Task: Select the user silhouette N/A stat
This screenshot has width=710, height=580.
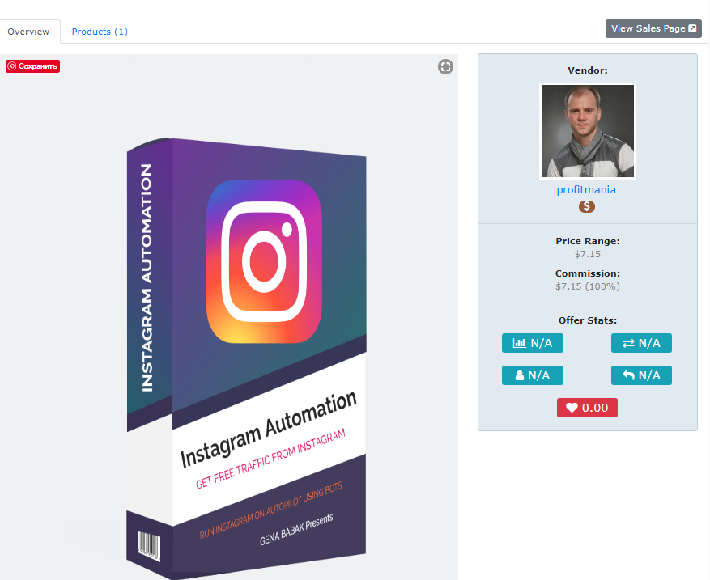Action: (x=533, y=375)
